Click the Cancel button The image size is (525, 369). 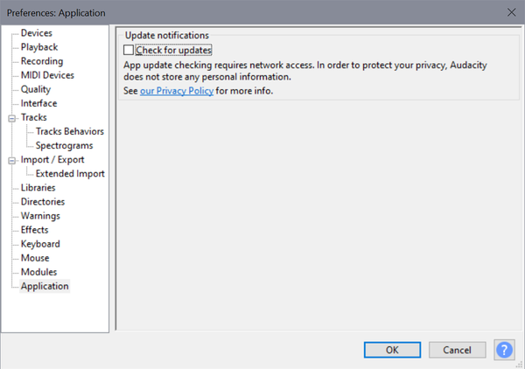click(x=457, y=350)
